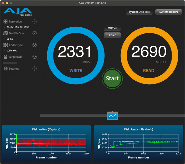Click the Codec Type film icon
The width and height of the screenshot is (185, 164).
pos(6,45)
